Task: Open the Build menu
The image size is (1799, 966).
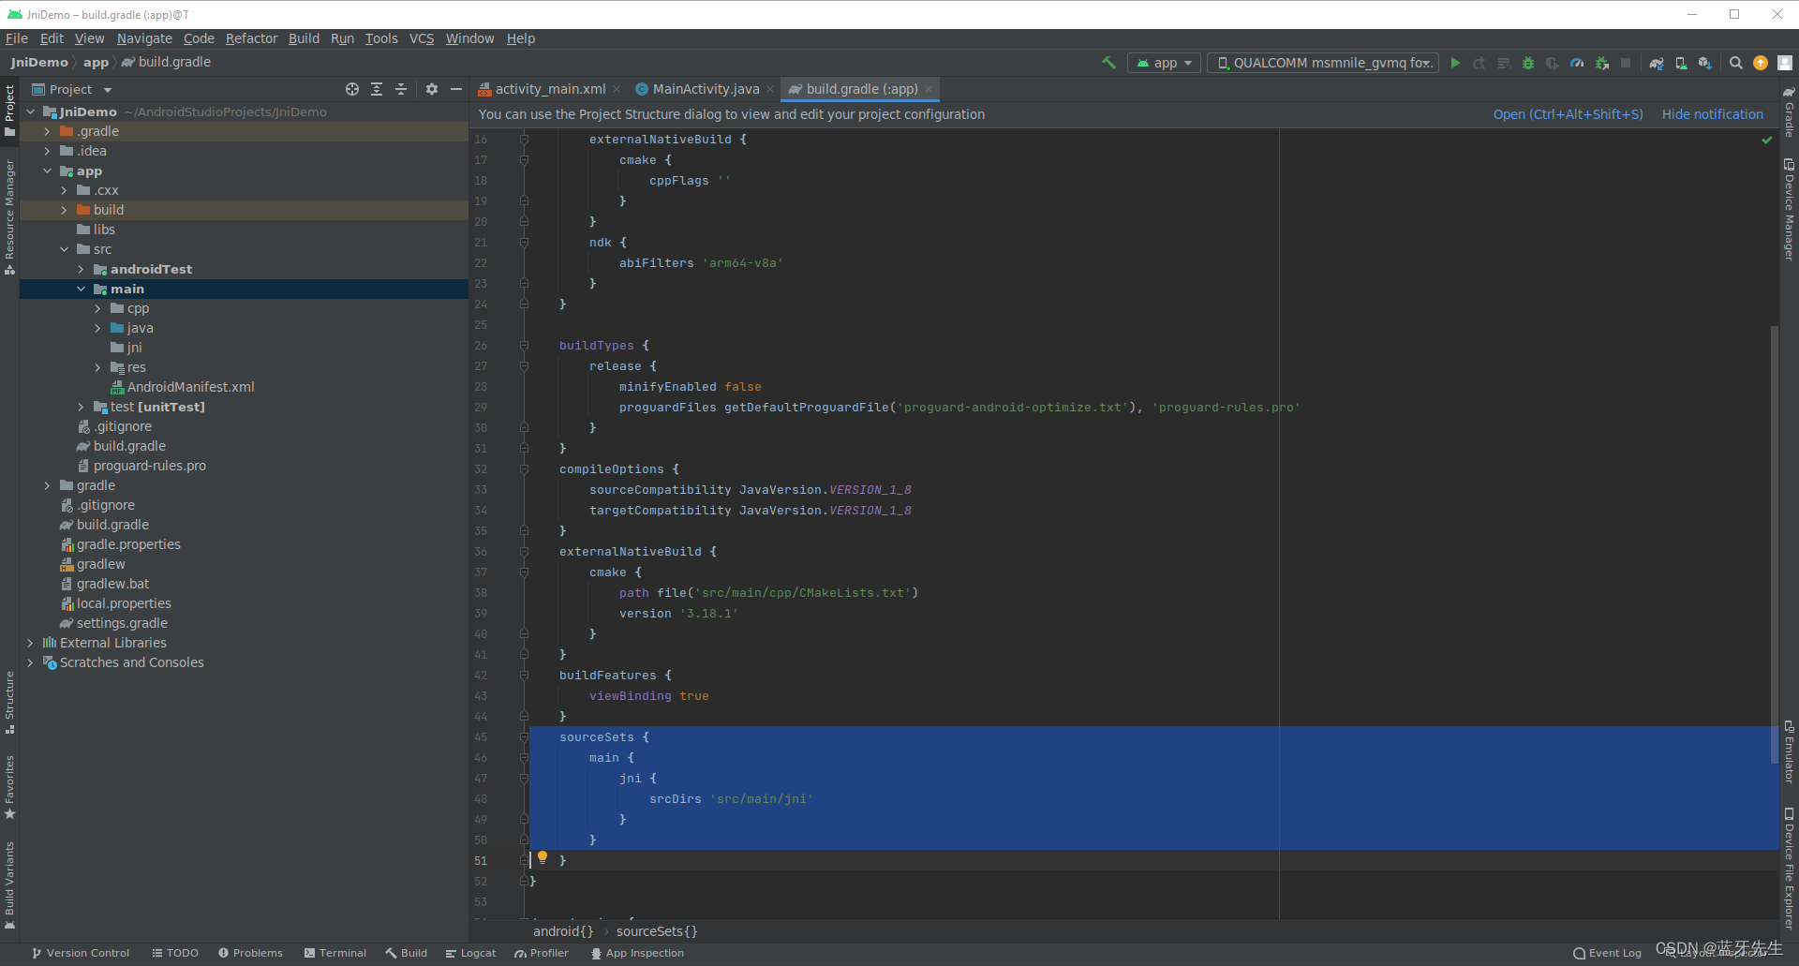Action: (x=304, y=38)
